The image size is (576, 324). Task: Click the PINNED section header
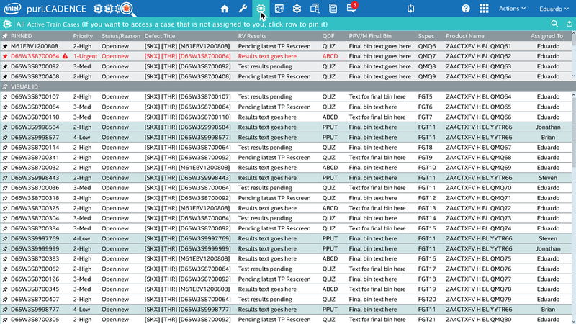22,36
